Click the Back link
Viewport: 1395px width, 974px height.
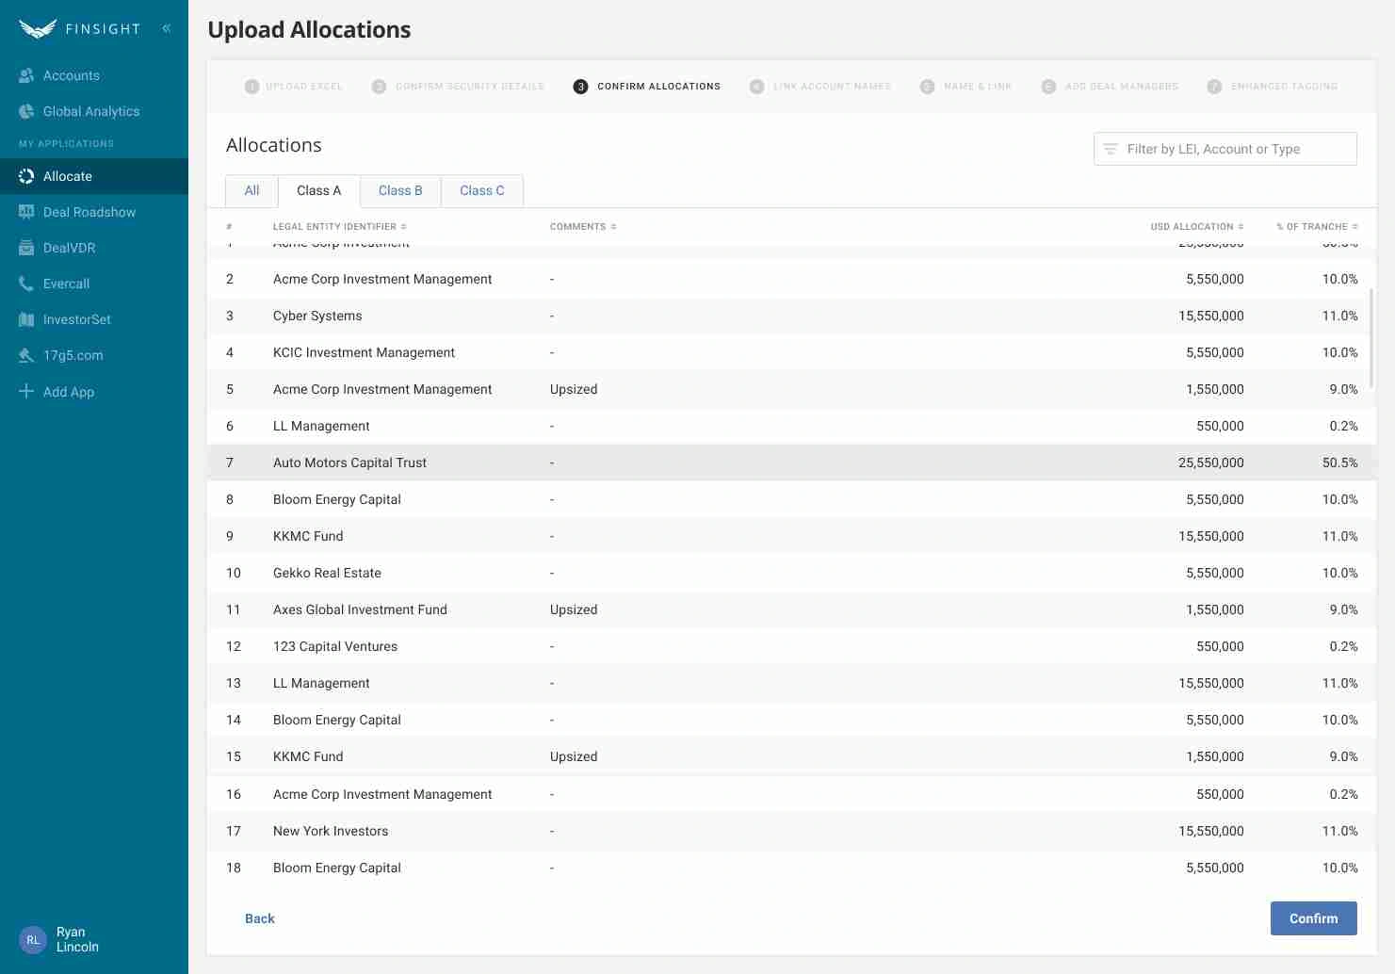260,918
